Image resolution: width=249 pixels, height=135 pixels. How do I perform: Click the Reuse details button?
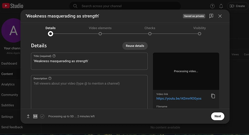[x=135, y=46]
